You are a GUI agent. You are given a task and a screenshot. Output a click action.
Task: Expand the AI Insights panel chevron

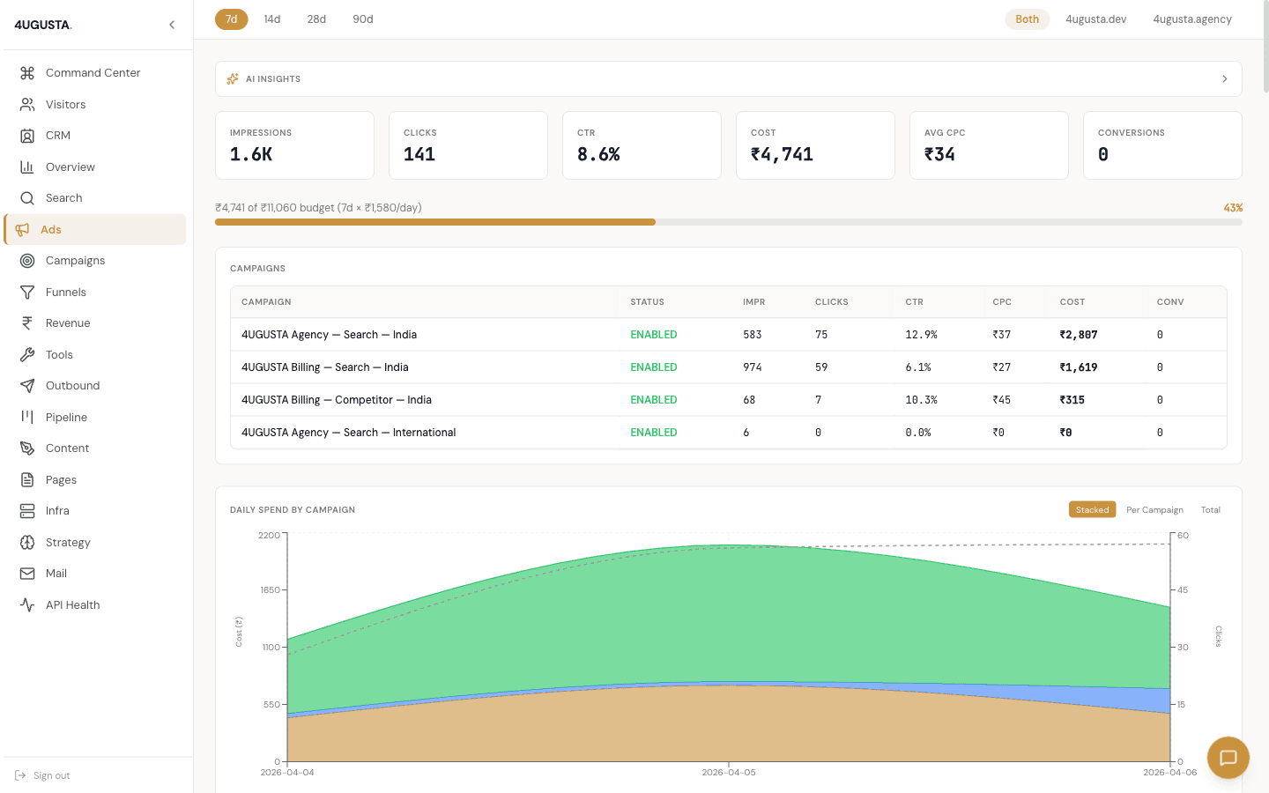click(x=1224, y=78)
